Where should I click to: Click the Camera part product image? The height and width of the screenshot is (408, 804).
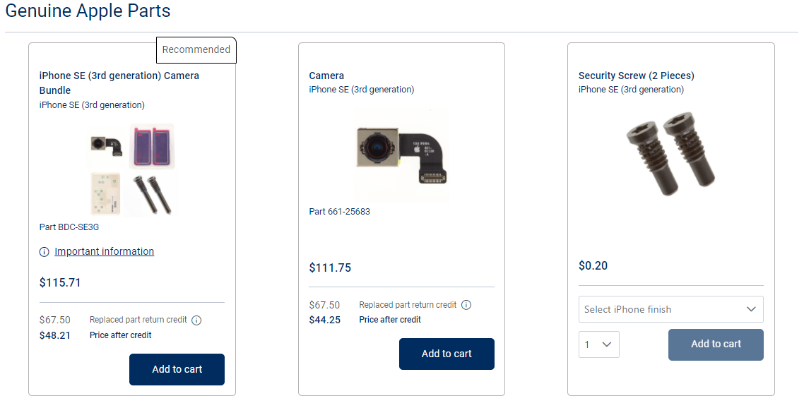[401, 156]
